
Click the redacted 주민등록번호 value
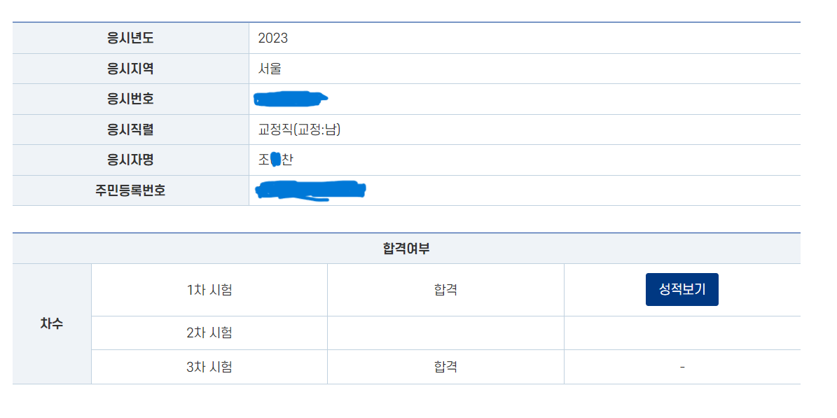(x=310, y=190)
